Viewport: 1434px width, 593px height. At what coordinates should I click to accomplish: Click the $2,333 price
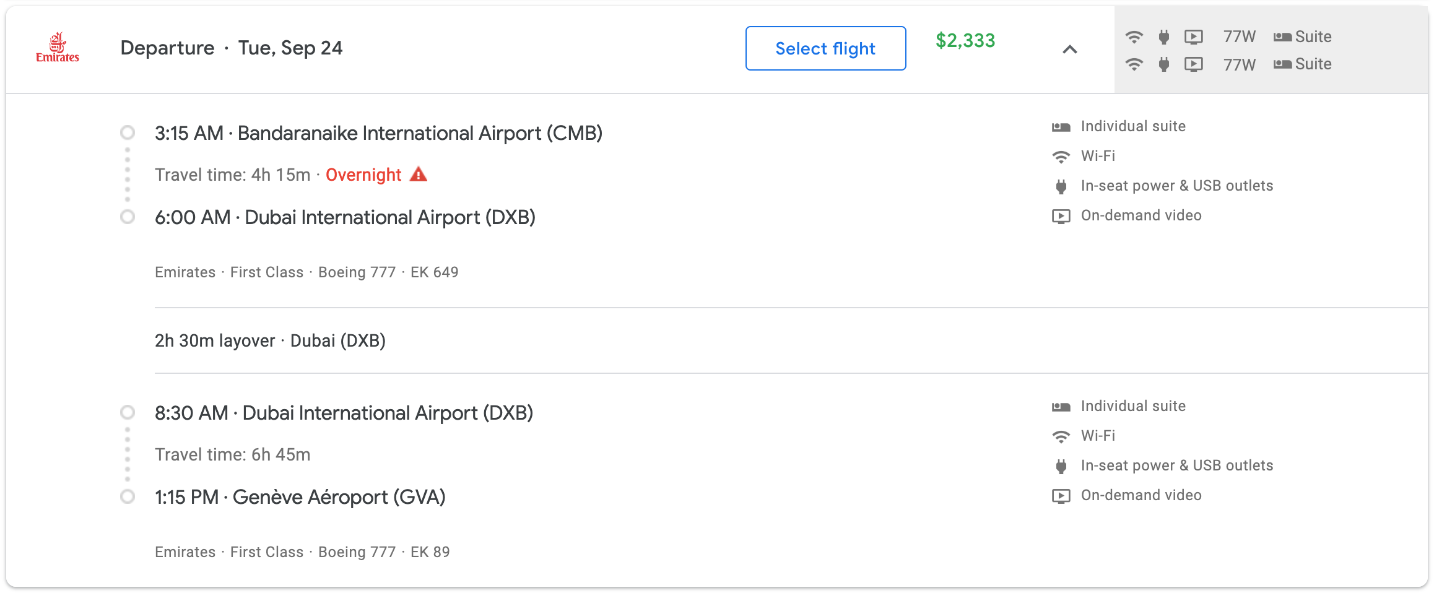[965, 41]
